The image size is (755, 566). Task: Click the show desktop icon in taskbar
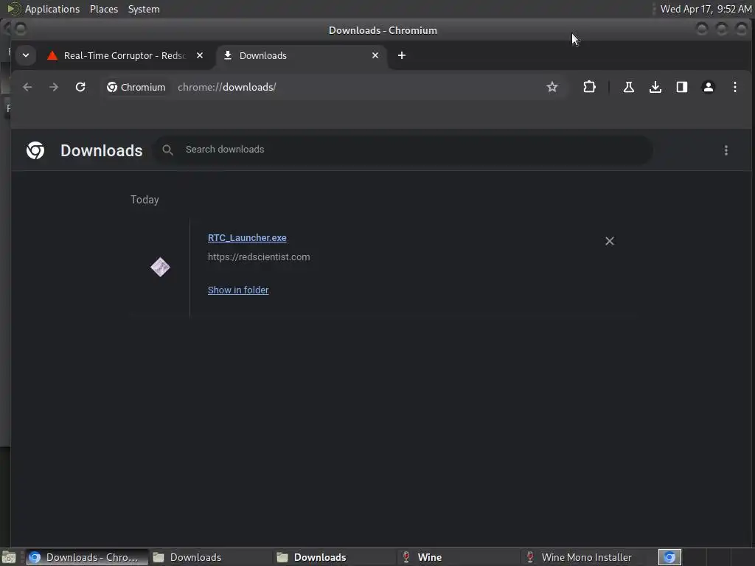[9, 557]
